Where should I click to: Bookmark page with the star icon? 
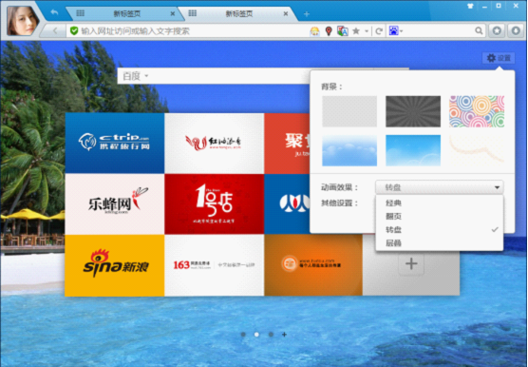tap(356, 31)
